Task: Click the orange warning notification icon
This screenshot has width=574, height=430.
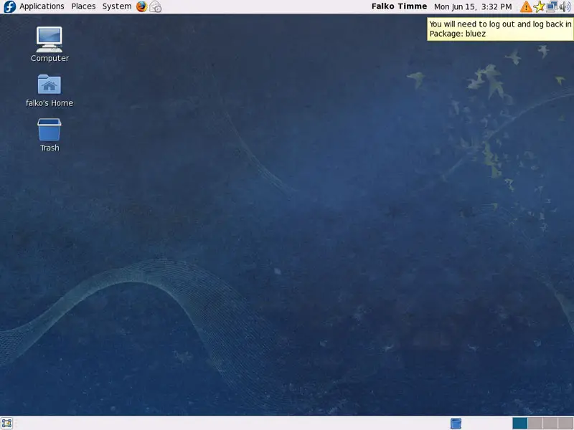Action: pyautogui.click(x=526, y=6)
